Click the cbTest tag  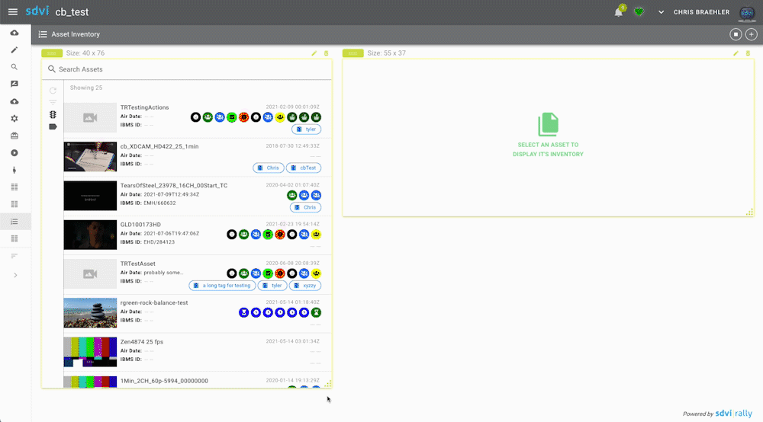(x=304, y=168)
